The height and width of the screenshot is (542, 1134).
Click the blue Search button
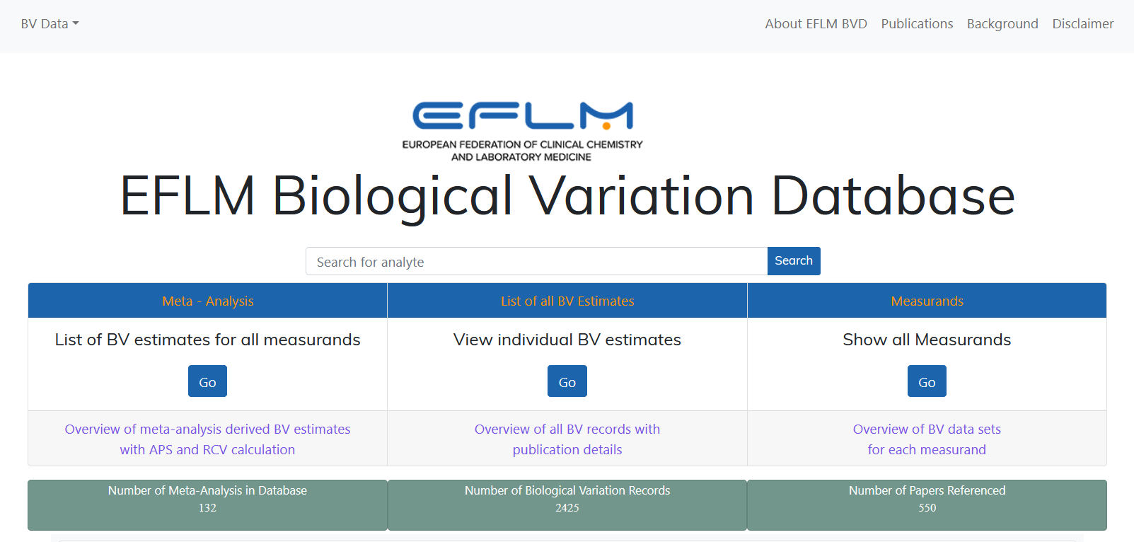(794, 261)
